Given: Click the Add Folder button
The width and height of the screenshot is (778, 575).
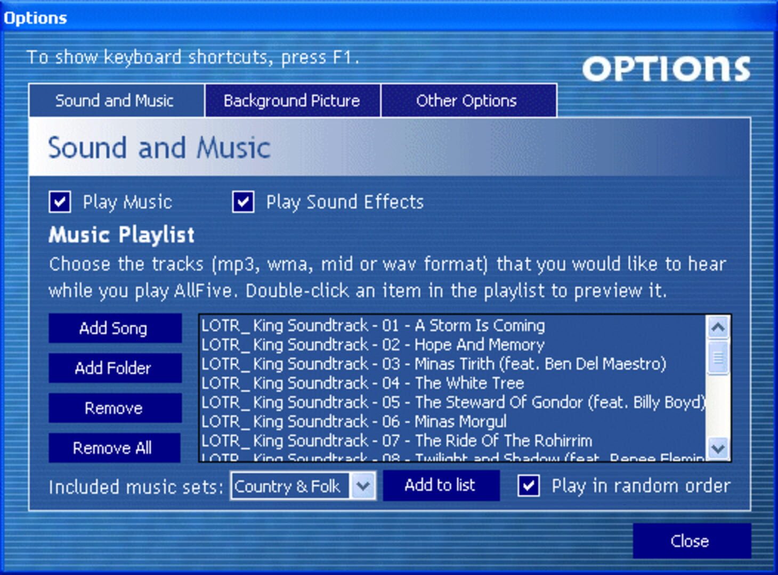Looking at the screenshot, I should pos(114,368).
